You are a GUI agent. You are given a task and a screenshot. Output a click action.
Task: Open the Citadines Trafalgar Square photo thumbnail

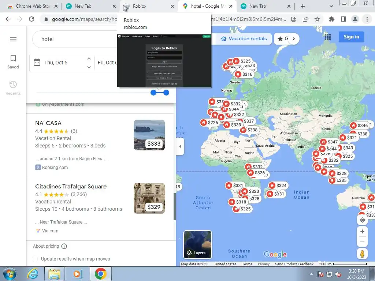(x=149, y=198)
